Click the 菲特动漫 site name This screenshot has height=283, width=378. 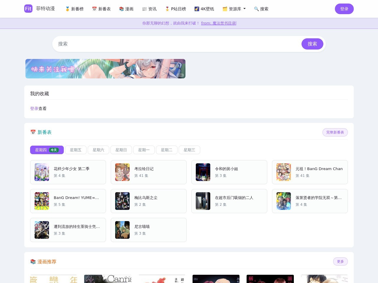[x=45, y=9]
